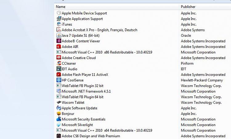Click the 'IDT' publisher cell
231x139 pixels.
click(x=184, y=69)
